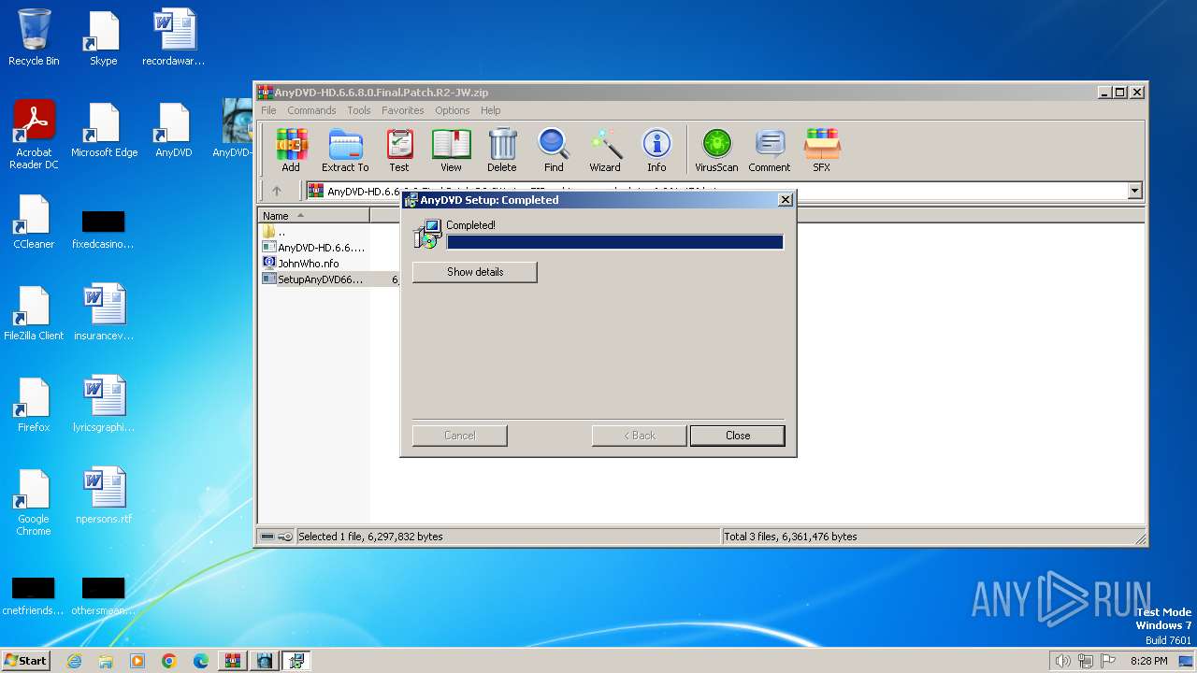This screenshot has width=1197, height=673.
Task: Open Edge from the taskbar
Action: point(201,661)
